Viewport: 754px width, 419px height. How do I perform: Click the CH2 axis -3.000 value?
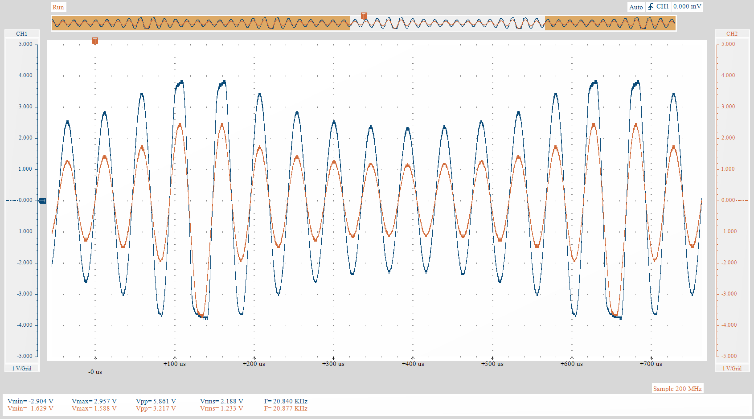pyautogui.click(x=729, y=294)
